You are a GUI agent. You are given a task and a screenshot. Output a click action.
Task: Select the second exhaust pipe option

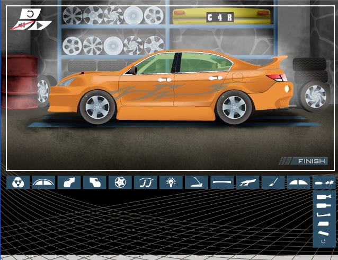pos(324,206)
